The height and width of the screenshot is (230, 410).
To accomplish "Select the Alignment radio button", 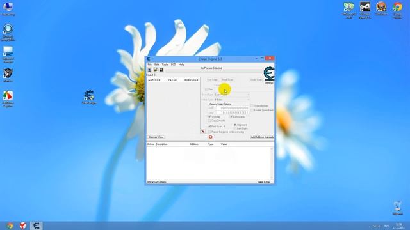I will coord(235,125).
